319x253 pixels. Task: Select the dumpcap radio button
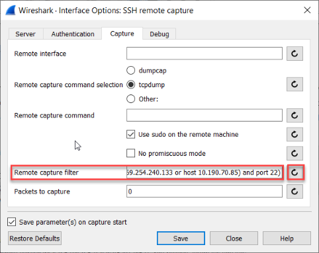[x=131, y=71]
